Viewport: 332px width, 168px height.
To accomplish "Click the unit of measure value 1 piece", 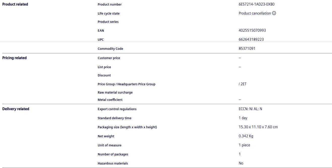I will tap(244, 145).
